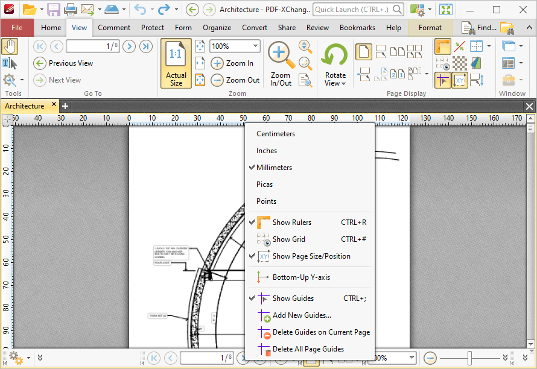Screen dimensions: 537x369
Task: Open the split view dropdown arrow
Action: click(x=489, y=46)
